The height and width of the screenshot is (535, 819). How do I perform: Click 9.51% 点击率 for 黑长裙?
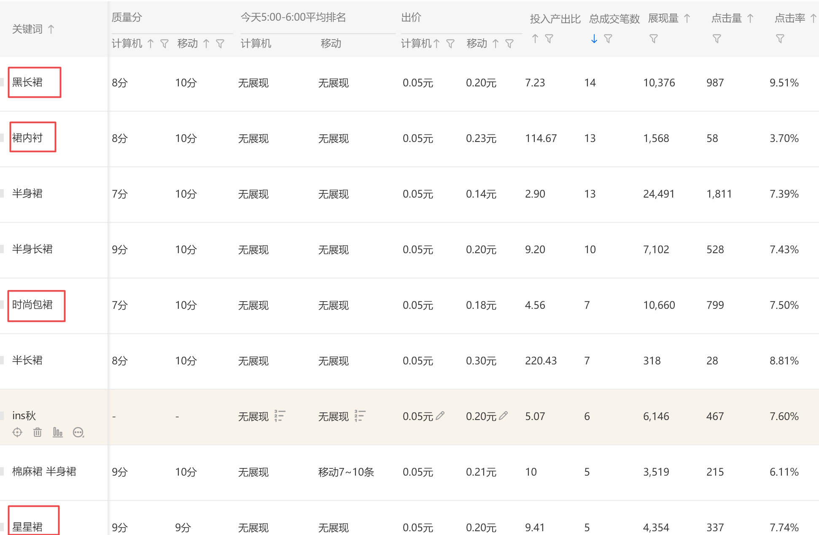pos(784,83)
